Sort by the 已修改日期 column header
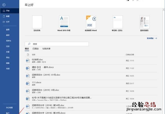Image resolution: width=165 pixels, height=114 pixels. pyautogui.click(x=130, y=55)
